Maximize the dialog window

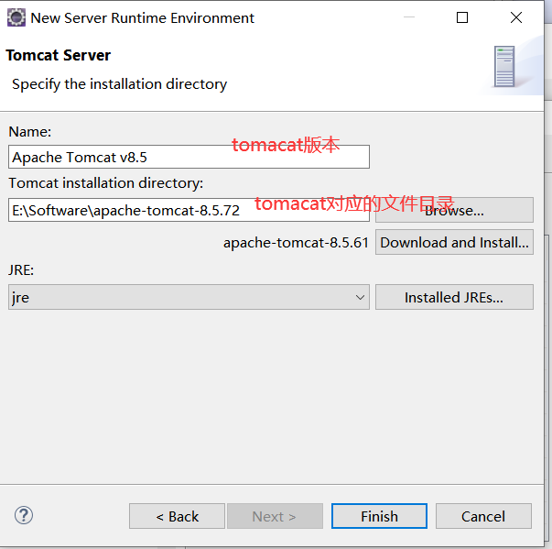462,17
